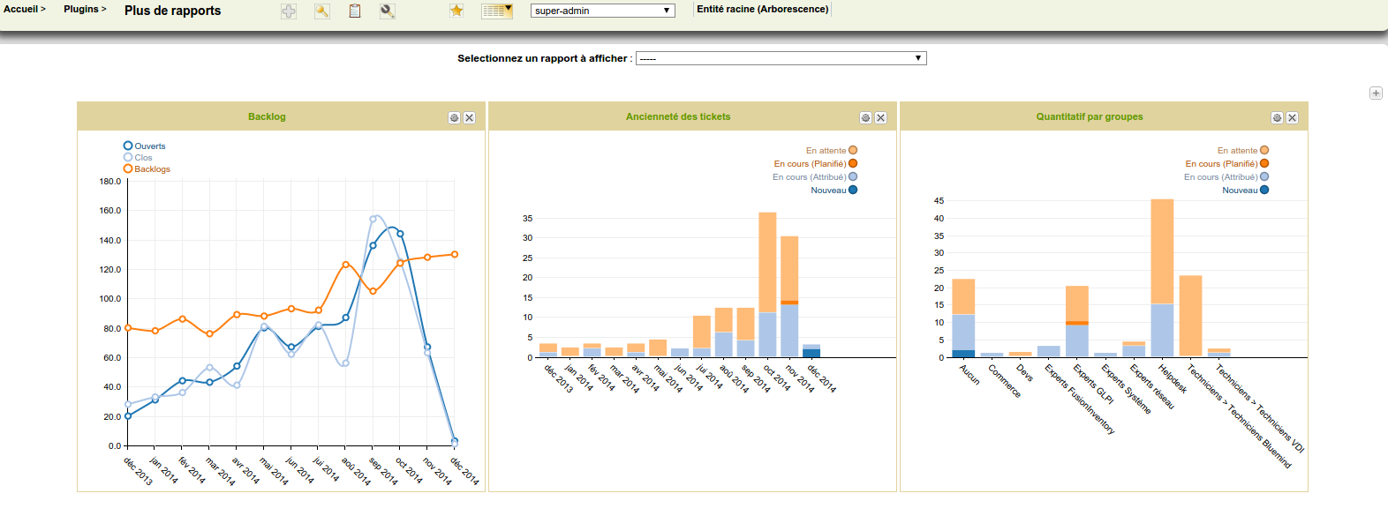Open gear settings for Ancienneté des tickets
The height and width of the screenshot is (516, 1388).
point(865,117)
